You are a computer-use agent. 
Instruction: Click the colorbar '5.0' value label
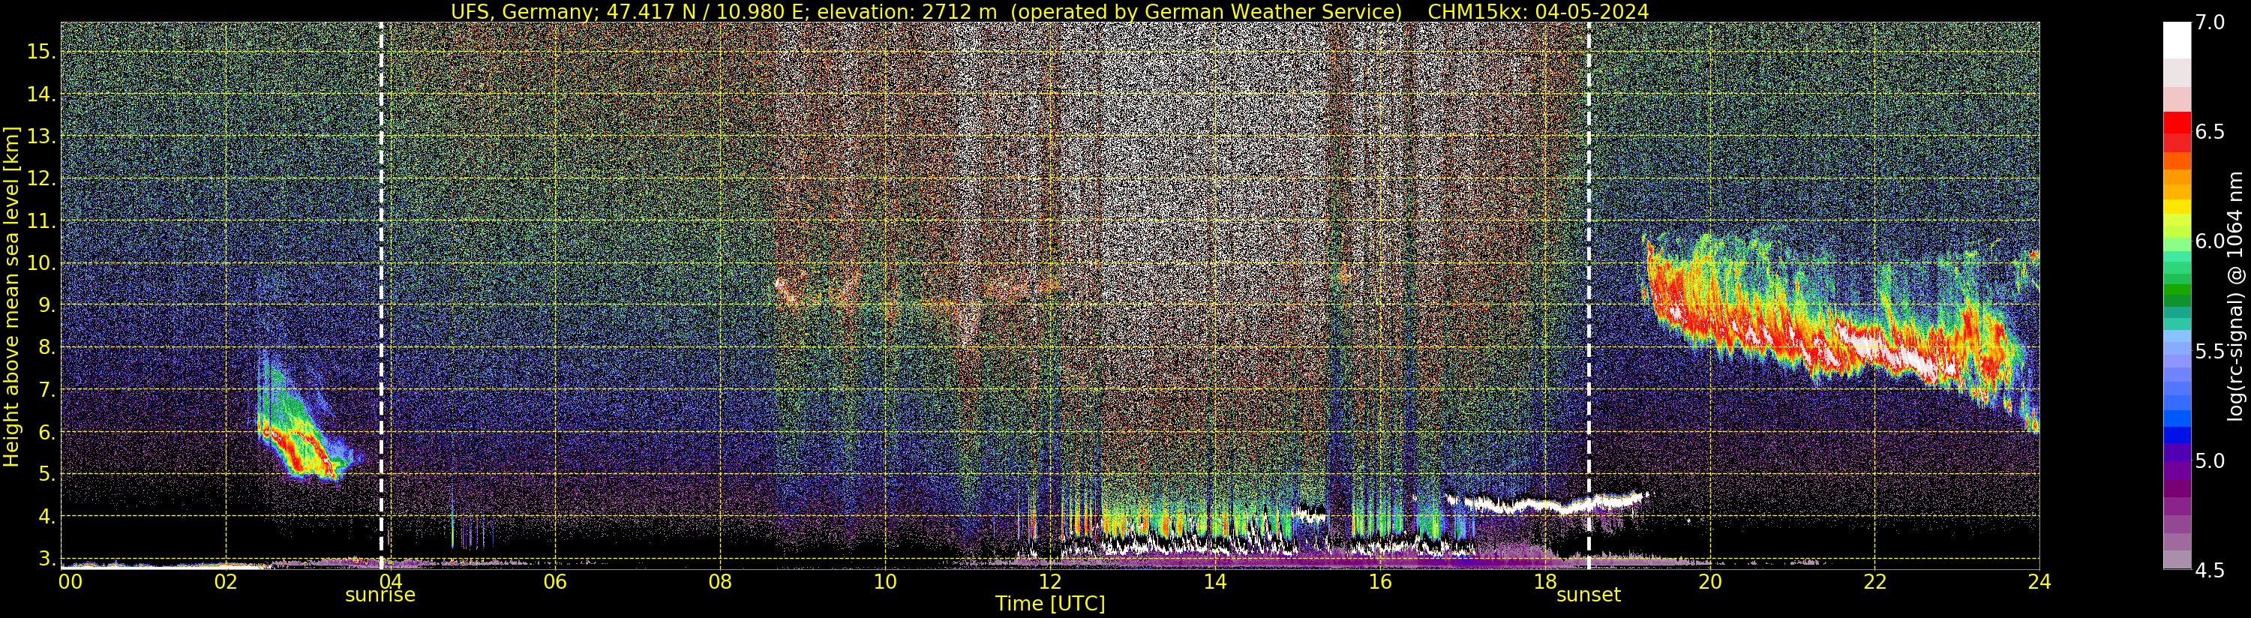pos(2209,460)
